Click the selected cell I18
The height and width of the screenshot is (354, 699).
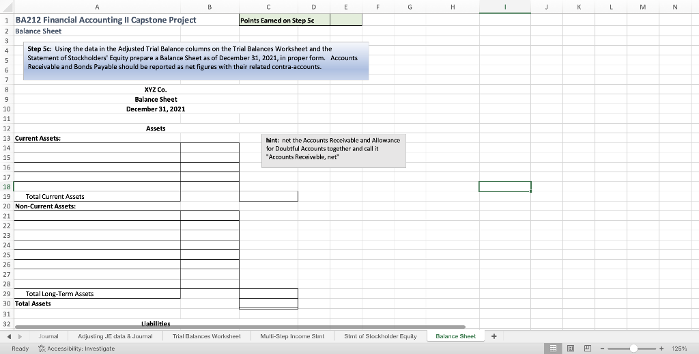click(x=505, y=187)
